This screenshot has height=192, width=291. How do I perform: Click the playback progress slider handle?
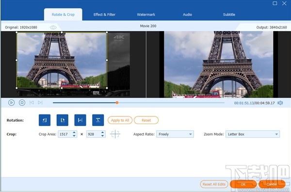[x=117, y=103]
